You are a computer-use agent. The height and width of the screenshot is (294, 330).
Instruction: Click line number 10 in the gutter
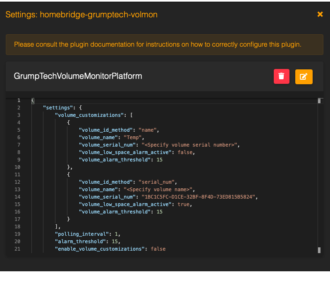click(x=17, y=167)
